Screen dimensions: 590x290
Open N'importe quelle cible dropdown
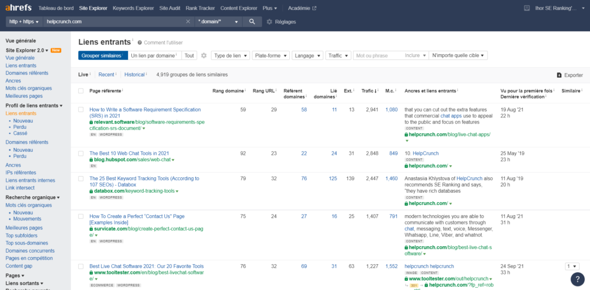(458, 56)
